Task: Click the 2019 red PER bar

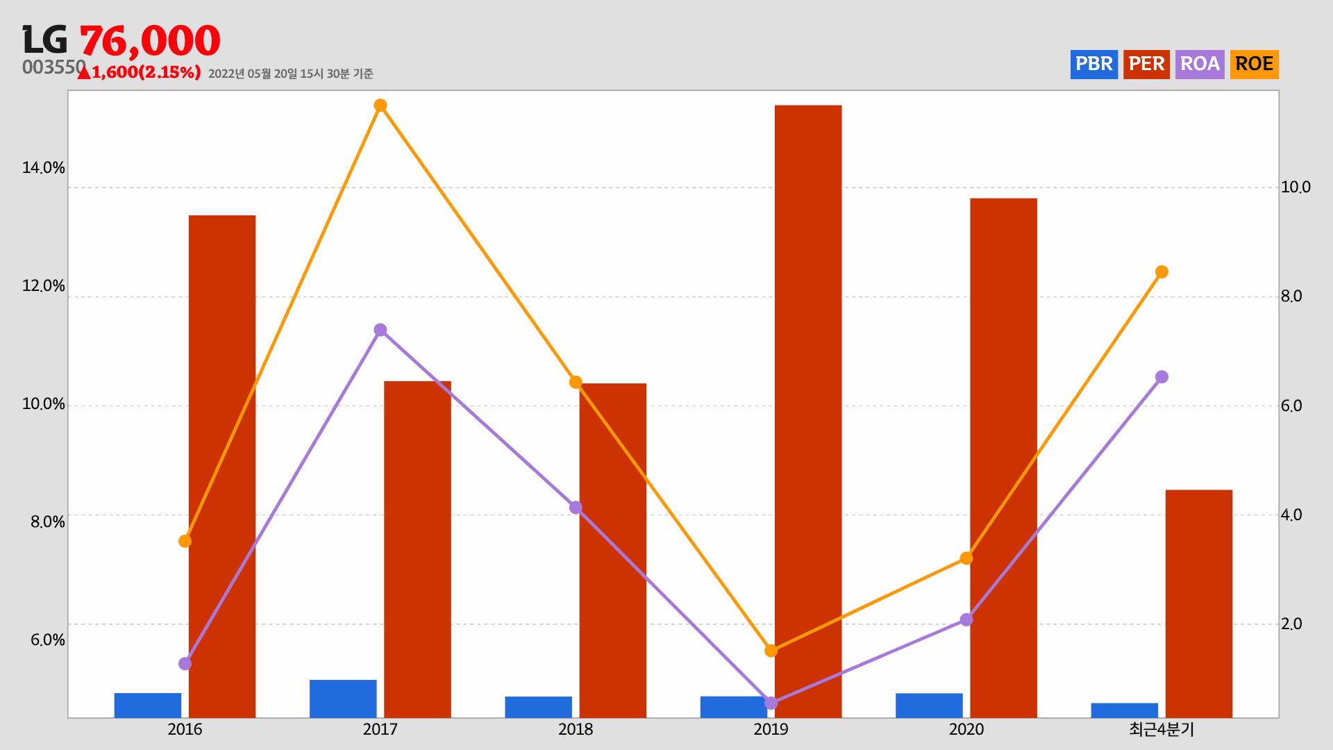Action: pos(808,412)
